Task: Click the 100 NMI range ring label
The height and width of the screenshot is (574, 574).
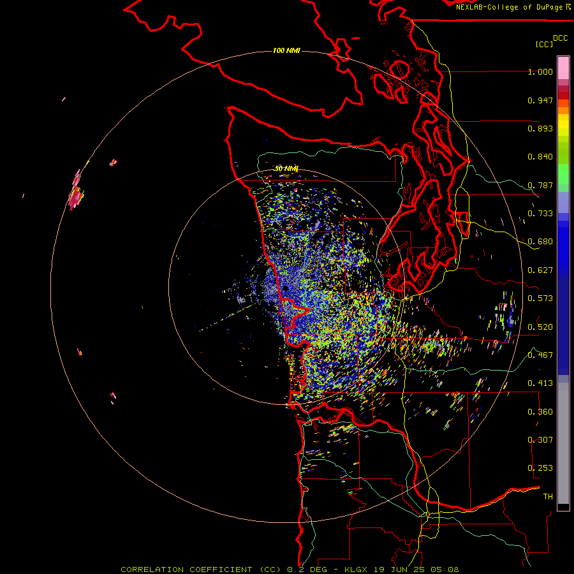Action: [x=286, y=50]
